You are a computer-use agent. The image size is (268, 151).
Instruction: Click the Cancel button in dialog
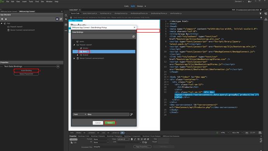coord(98,123)
